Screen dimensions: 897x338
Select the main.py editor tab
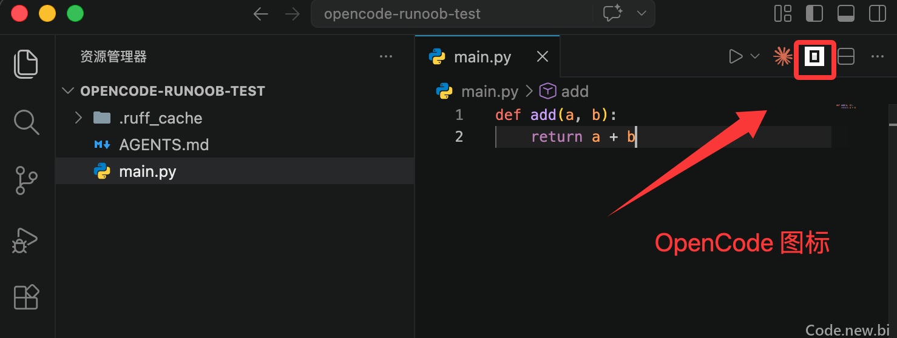click(487, 56)
